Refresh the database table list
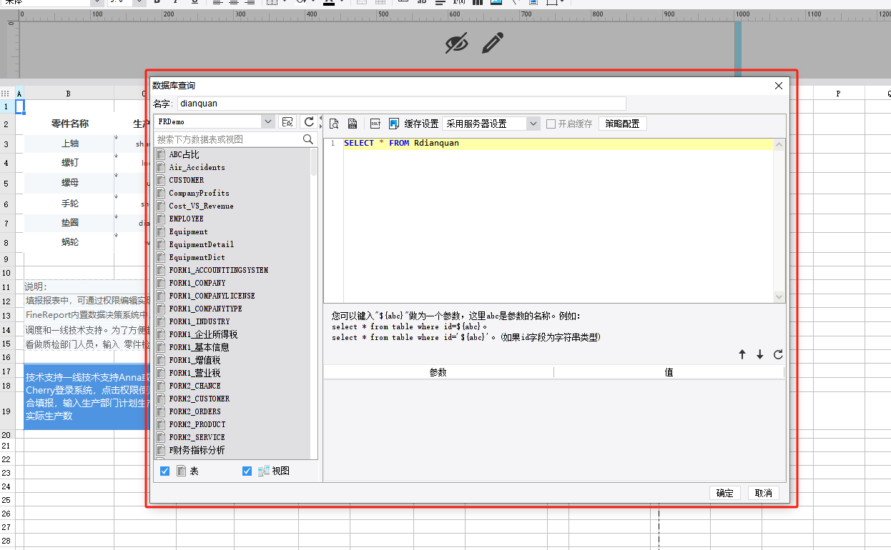This screenshot has height=550, width=891. [x=309, y=122]
